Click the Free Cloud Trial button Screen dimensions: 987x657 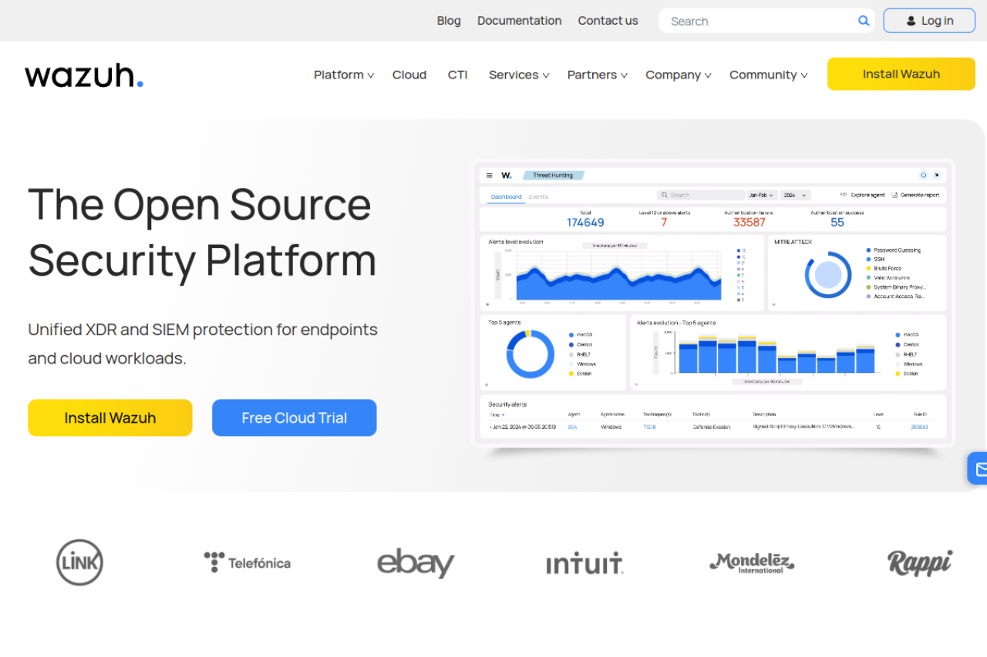295,417
